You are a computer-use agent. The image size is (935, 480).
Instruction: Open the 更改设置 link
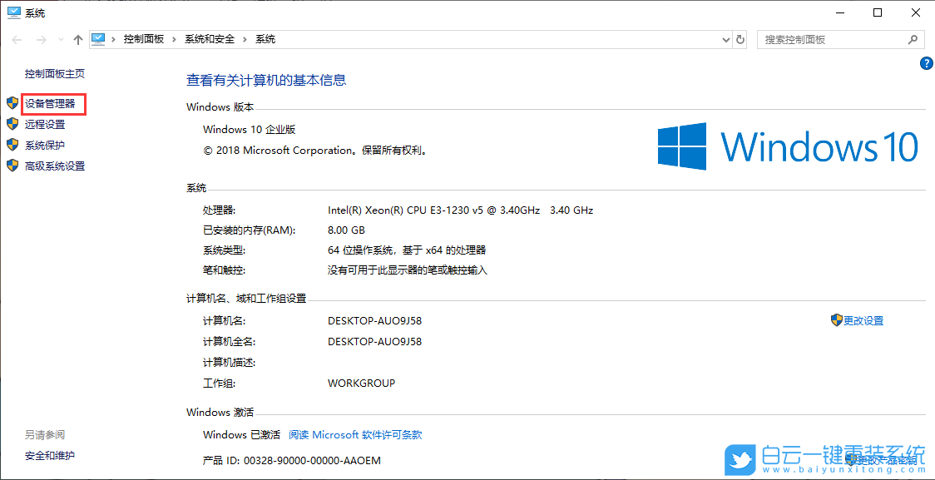click(x=863, y=320)
